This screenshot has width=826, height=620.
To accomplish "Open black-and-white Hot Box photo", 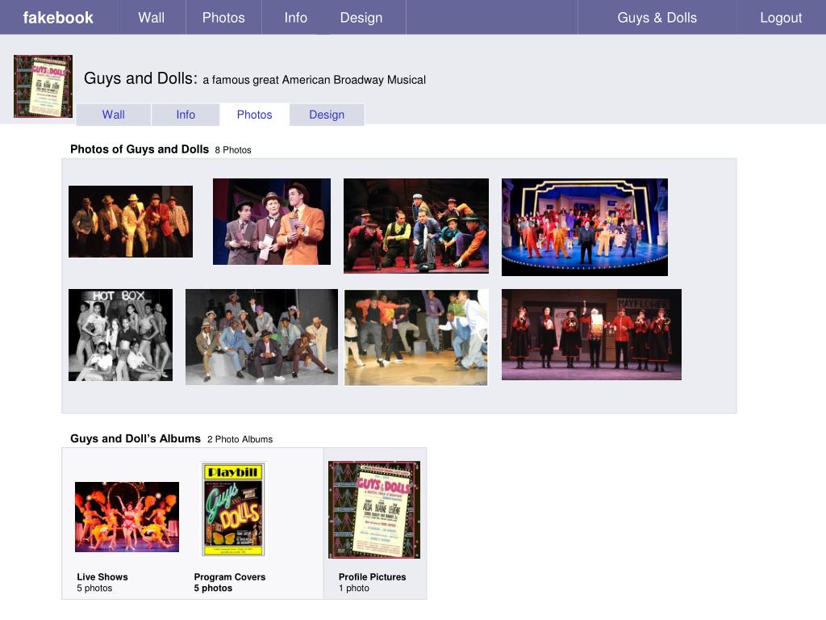I will point(121,335).
